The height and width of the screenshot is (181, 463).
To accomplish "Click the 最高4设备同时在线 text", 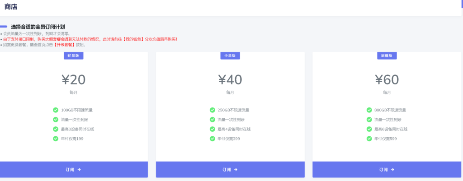I will (x=234, y=129).
